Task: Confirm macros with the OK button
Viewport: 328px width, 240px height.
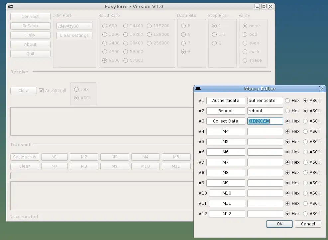Action: (279, 224)
